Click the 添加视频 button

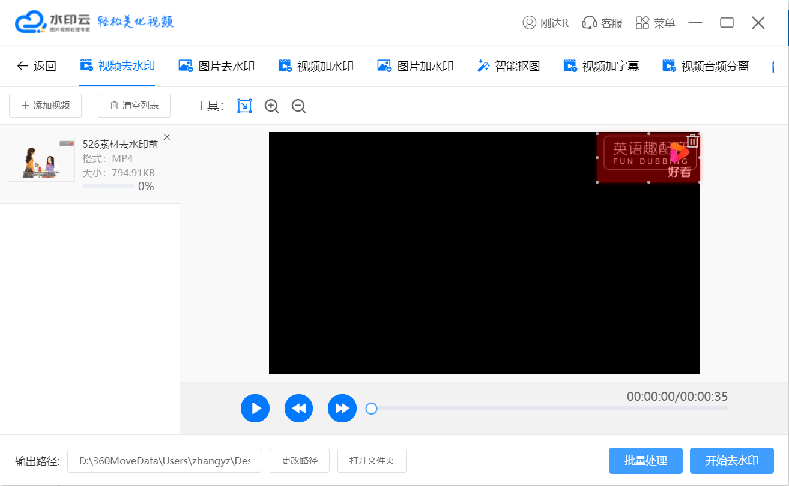coord(46,106)
